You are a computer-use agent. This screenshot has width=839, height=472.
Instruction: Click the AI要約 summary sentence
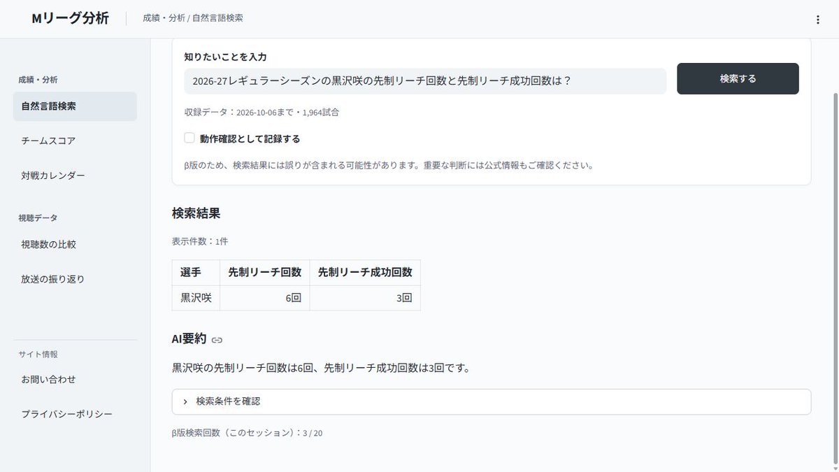pos(321,368)
